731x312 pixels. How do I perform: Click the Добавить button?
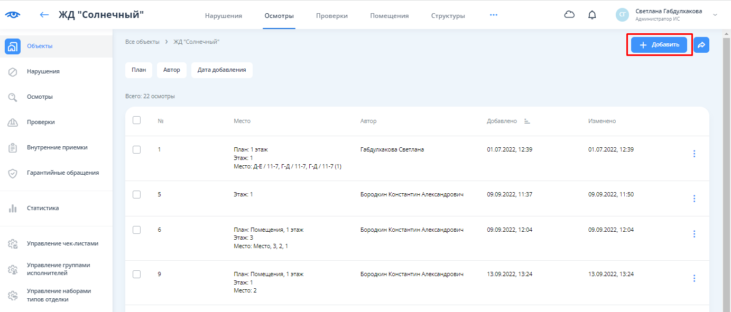(659, 45)
